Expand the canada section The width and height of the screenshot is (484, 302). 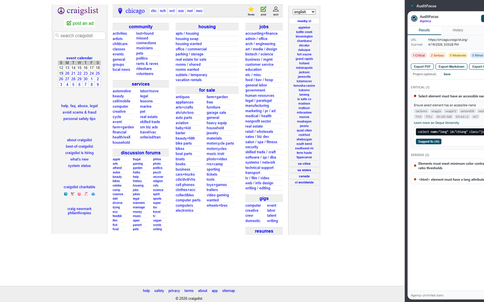(304, 176)
